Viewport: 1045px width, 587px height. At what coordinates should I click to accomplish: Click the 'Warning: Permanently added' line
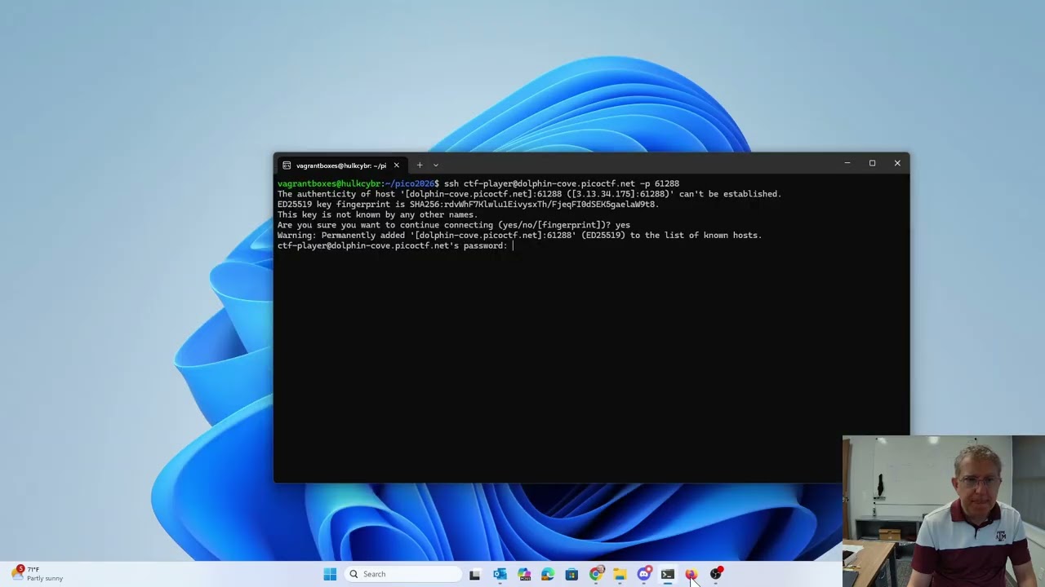click(x=519, y=235)
